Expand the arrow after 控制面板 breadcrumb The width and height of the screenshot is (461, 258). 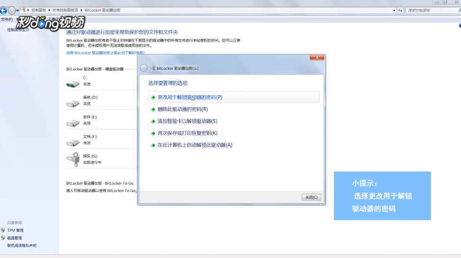(49, 10)
